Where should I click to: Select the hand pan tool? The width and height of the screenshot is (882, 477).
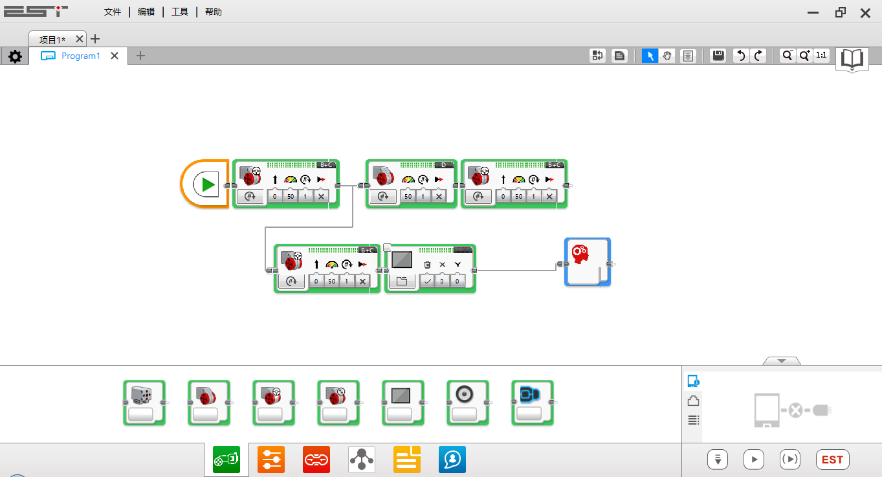(x=668, y=56)
